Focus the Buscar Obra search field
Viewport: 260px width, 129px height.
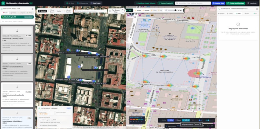[x=193, y=3]
